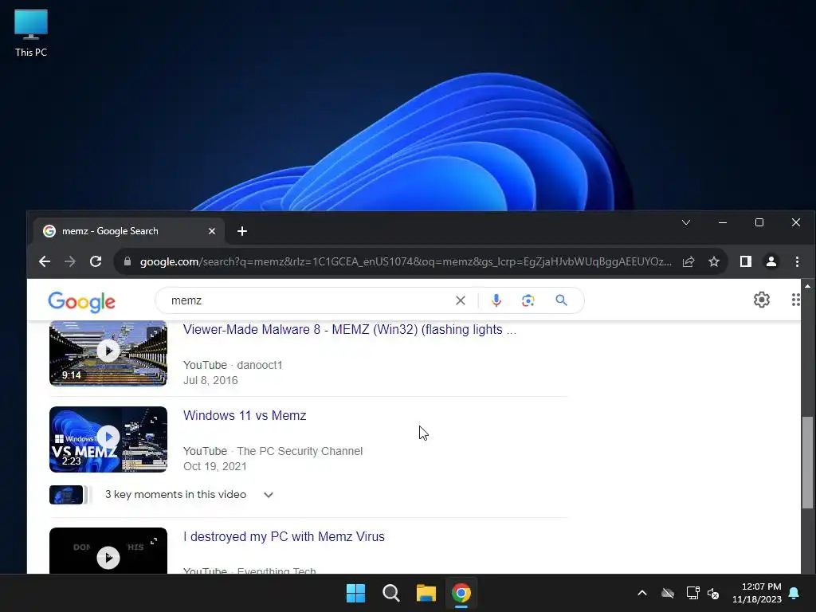Screen dimensions: 816x612
Task: Click Oct 19, 2021 date text
Action: pos(215,466)
